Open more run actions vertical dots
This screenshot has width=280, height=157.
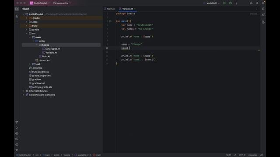[236, 3]
